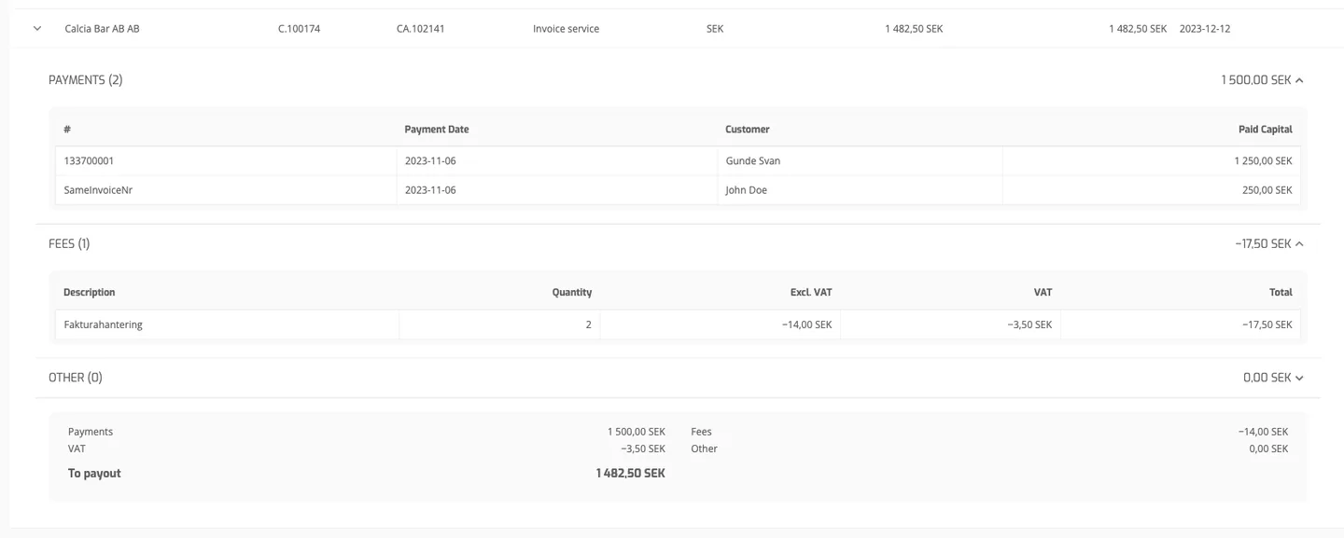The height and width of the screenshot is (538, 1344).
Task: Click the Total column header
Action: coord(1281,293)
